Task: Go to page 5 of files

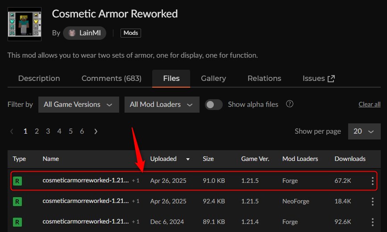Action: (x=71, y=131)
